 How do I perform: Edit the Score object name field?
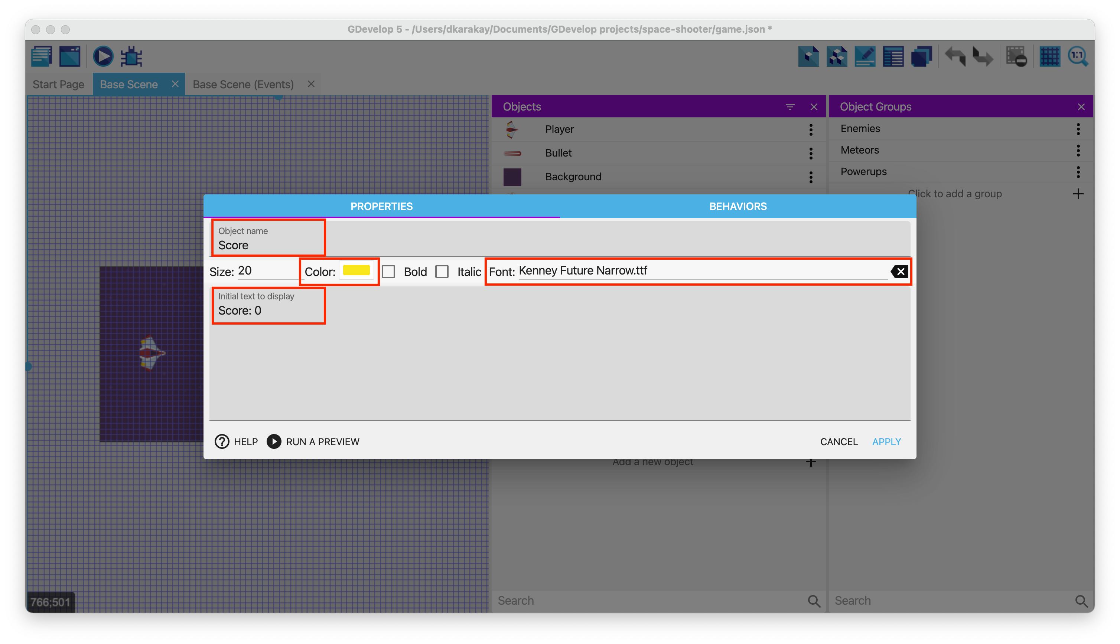268,244
